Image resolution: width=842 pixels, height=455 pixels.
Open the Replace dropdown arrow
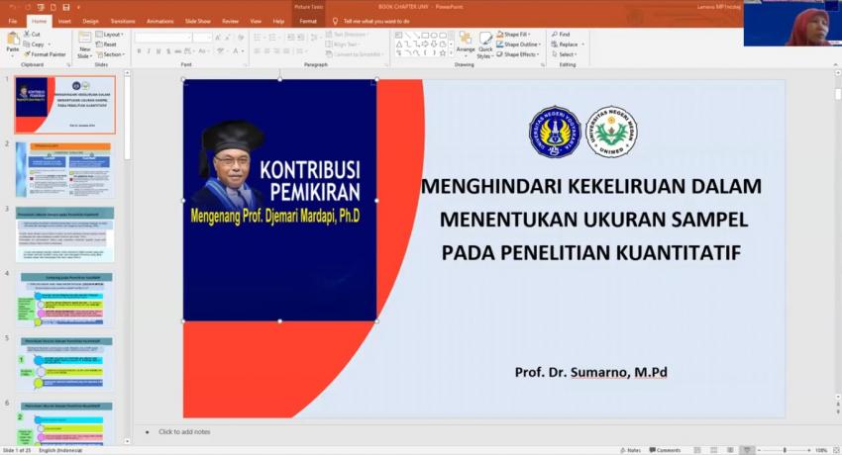tap(583, 44)
